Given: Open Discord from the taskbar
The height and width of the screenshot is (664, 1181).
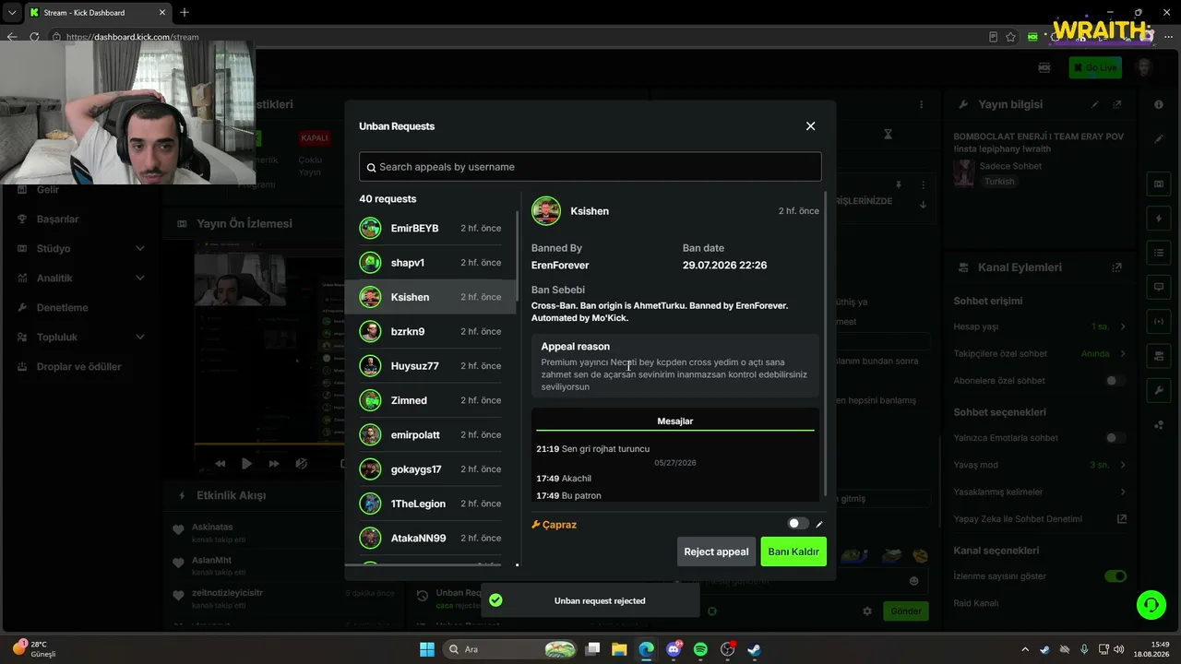Looking at the screenshot, I should pyautogui.click(x=674, y=649).
